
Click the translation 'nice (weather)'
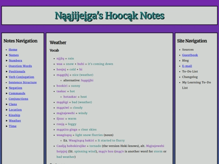pos(83,75)
